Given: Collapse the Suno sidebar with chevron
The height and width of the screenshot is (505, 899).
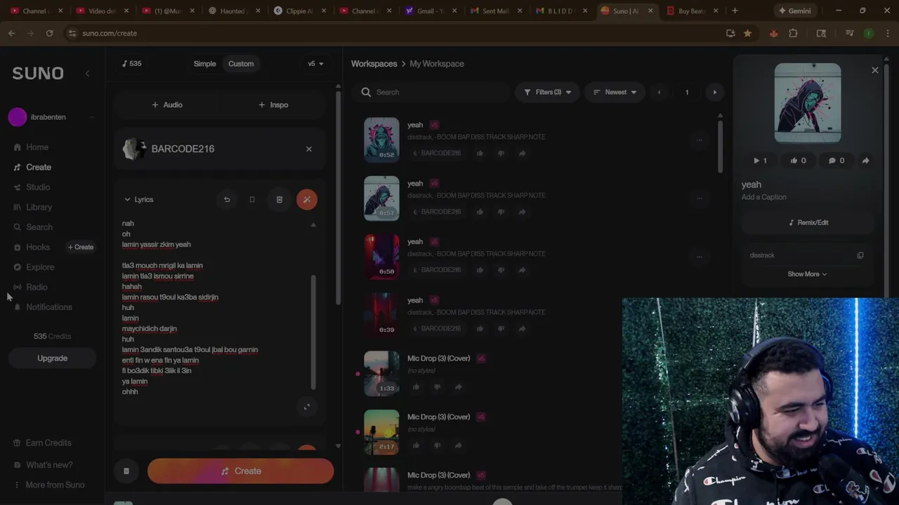Looking at the screenshot, I should pos(87,73).
